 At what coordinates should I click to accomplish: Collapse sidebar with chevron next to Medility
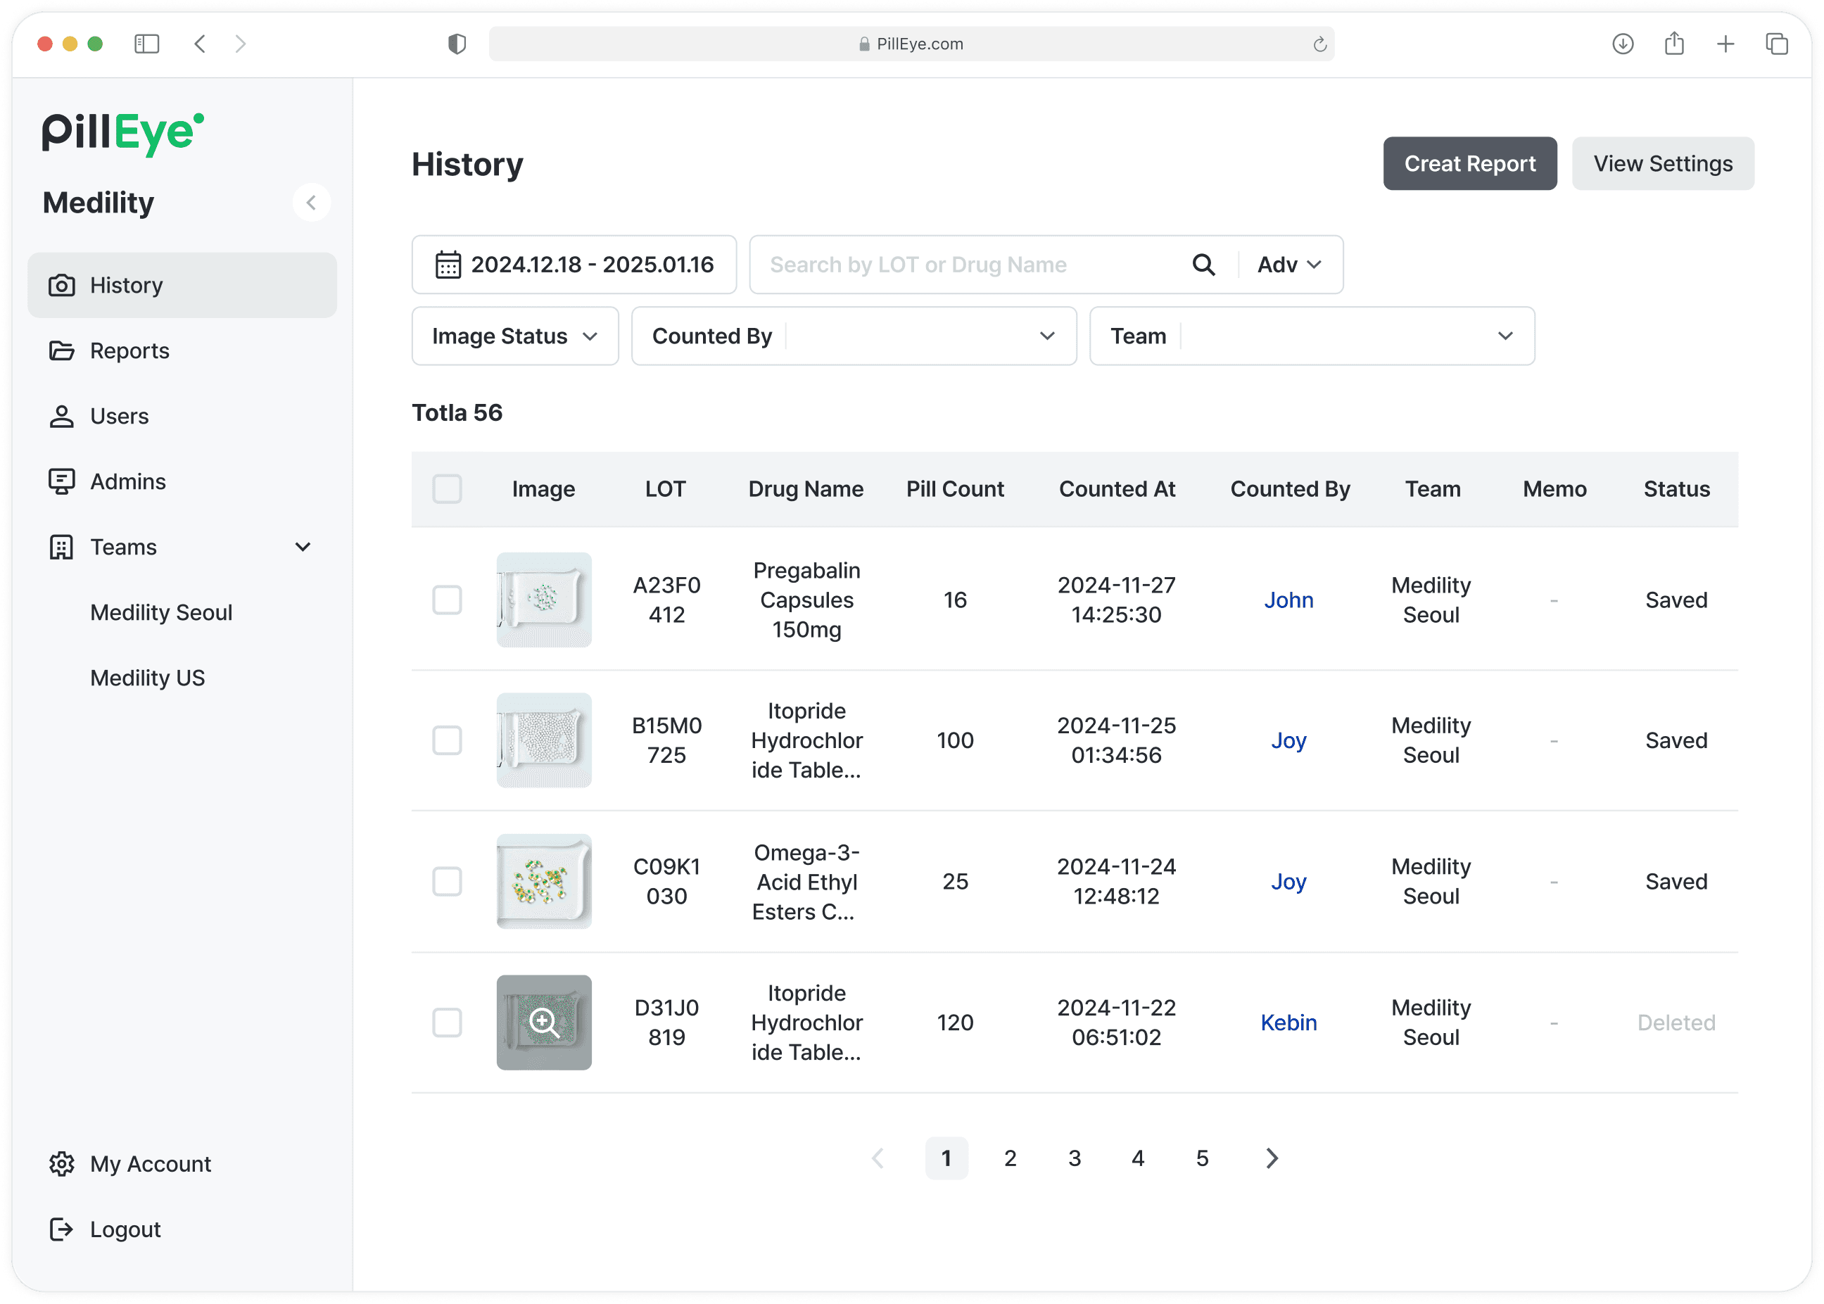(312, 203)
